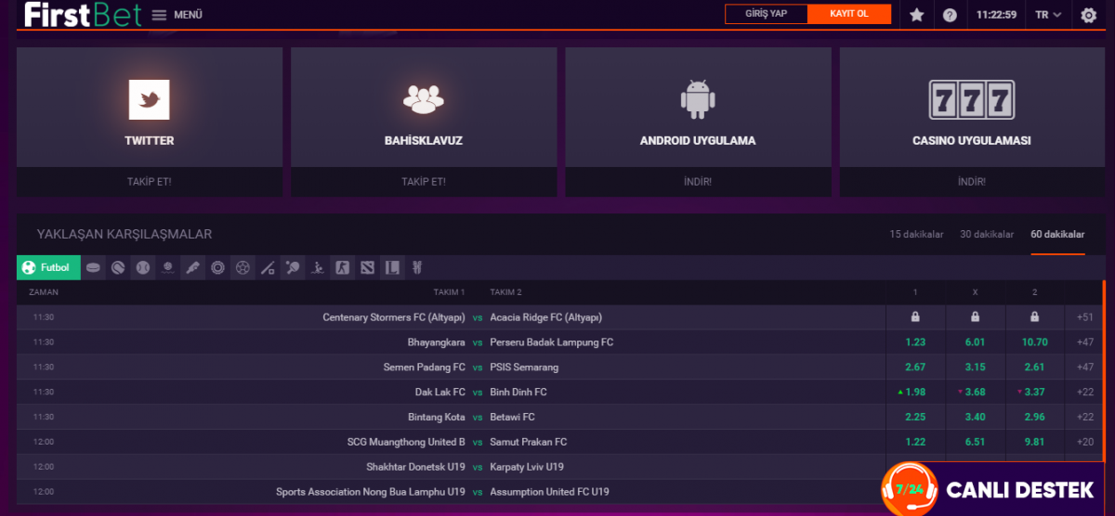Select the 15 dakikalar tab
The height and width of the screenshot is (516, 1115).
[x=916, y=235]
